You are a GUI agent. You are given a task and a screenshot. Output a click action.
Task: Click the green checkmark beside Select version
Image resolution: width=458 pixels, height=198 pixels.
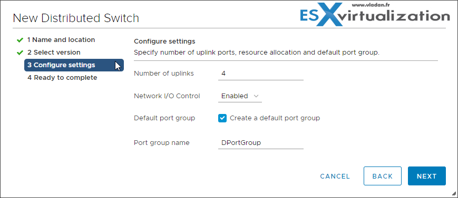click(x=20, y=53)
